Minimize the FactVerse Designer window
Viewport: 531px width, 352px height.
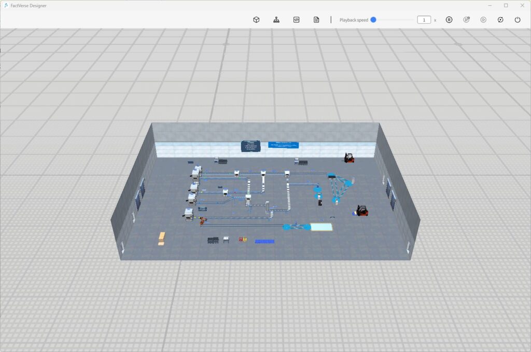pyautogui.click(x=489, y=5)
